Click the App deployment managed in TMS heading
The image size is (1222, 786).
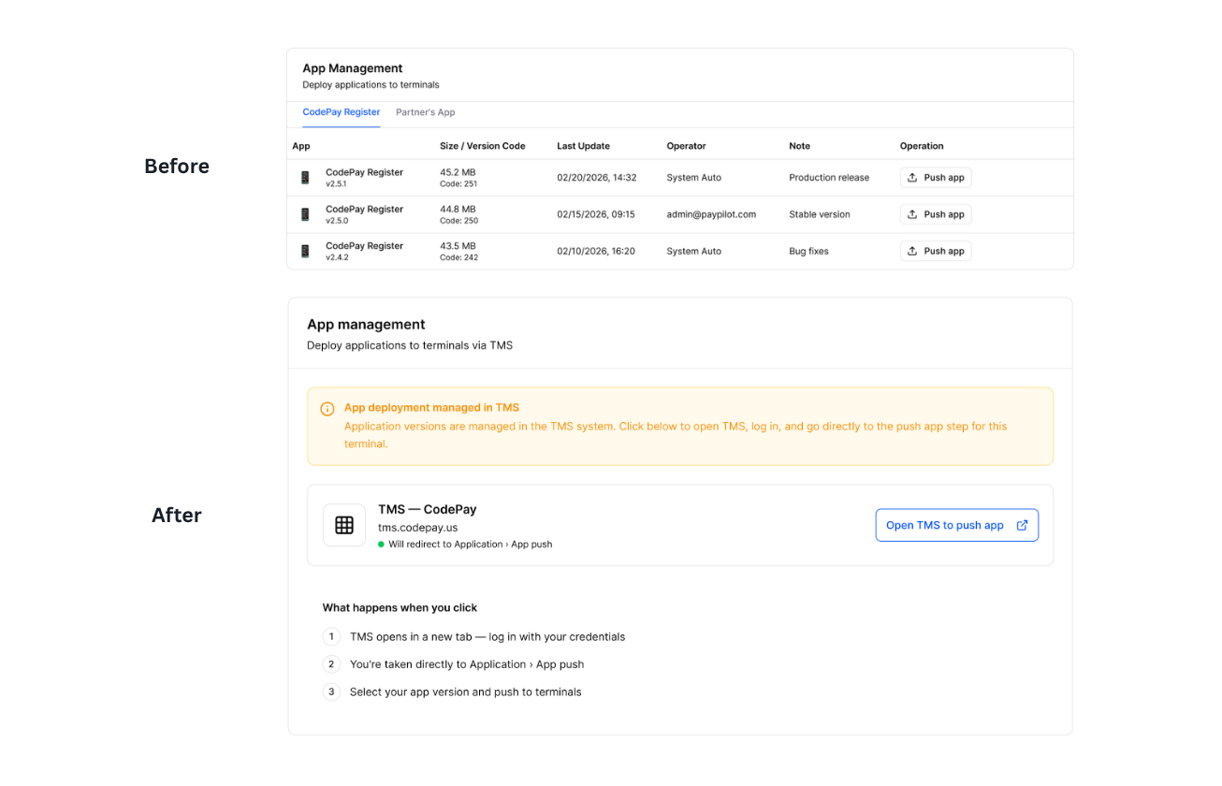click(431, 408)
